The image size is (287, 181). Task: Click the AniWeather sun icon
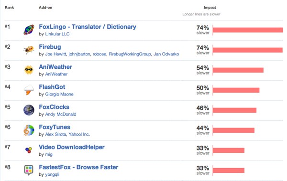[x=29, y=70]
